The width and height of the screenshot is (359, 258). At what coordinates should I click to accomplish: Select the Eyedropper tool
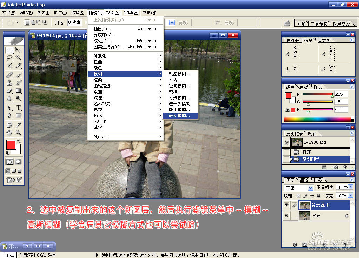tap(19, 125)
